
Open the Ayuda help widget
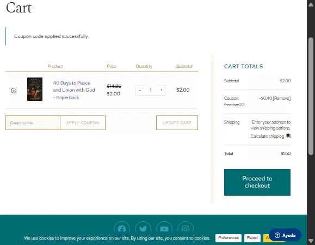coord(285,235)
